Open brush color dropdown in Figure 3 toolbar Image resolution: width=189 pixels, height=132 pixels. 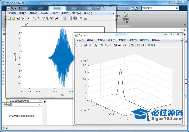(127, 45)
